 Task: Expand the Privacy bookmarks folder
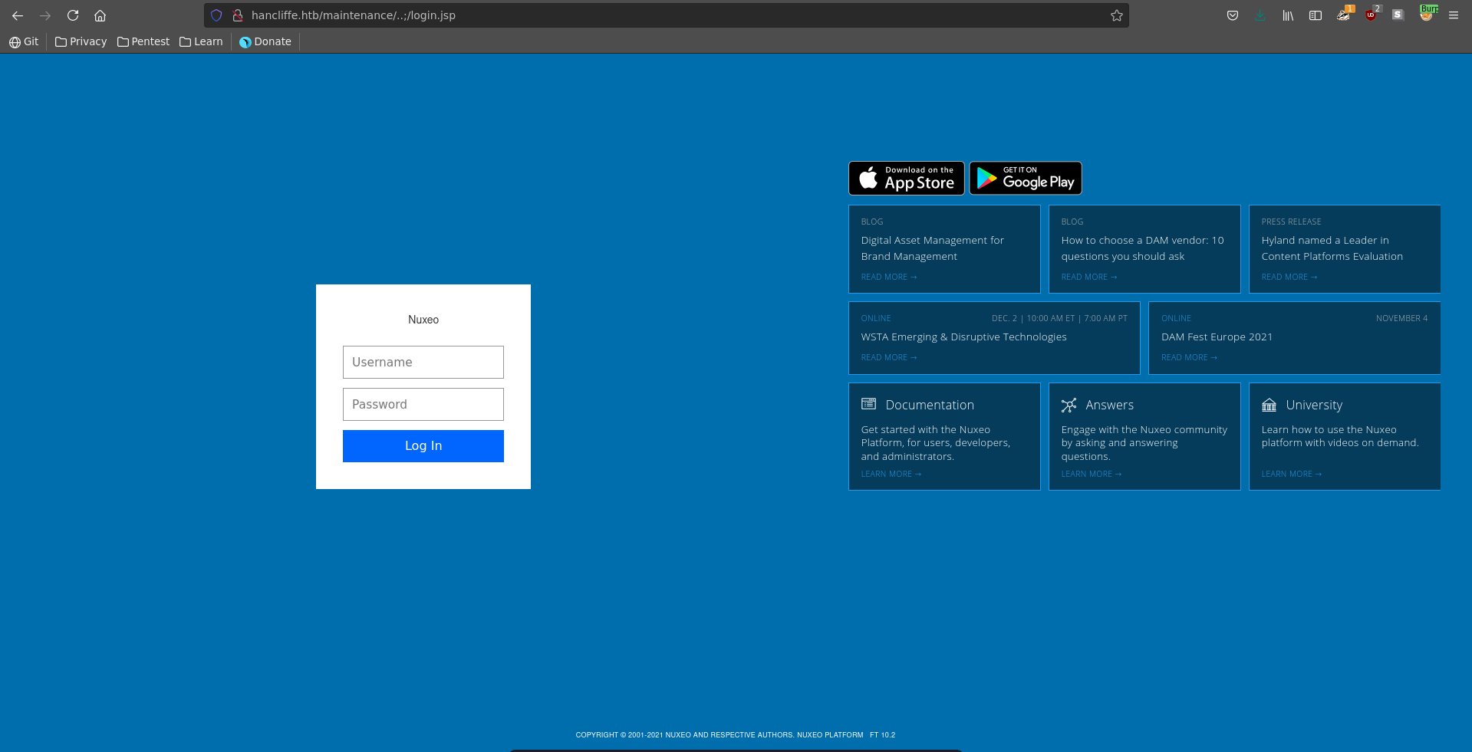pyautogui.click(x=81, y=41)
